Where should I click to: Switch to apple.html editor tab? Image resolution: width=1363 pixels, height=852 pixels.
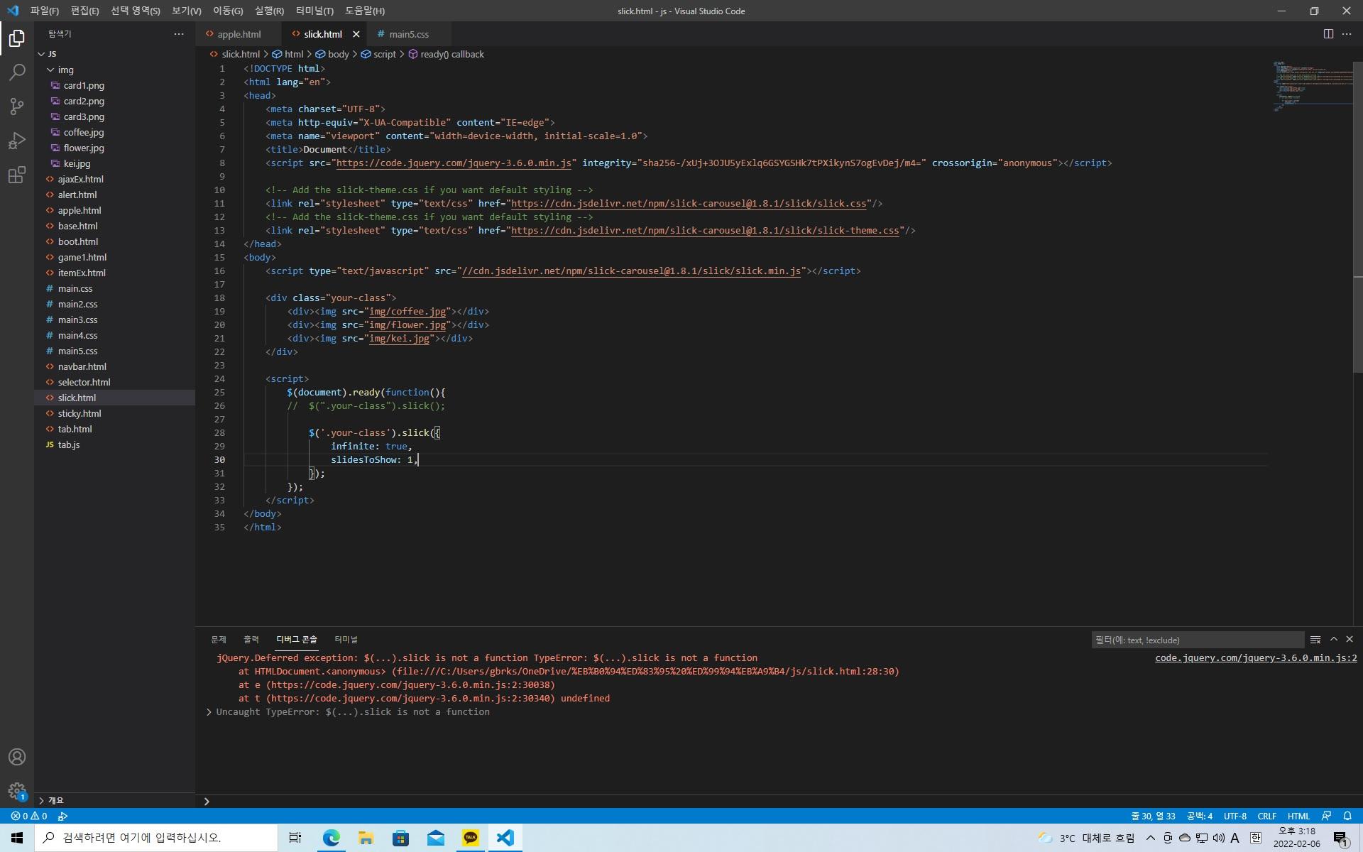coord(239,34)
